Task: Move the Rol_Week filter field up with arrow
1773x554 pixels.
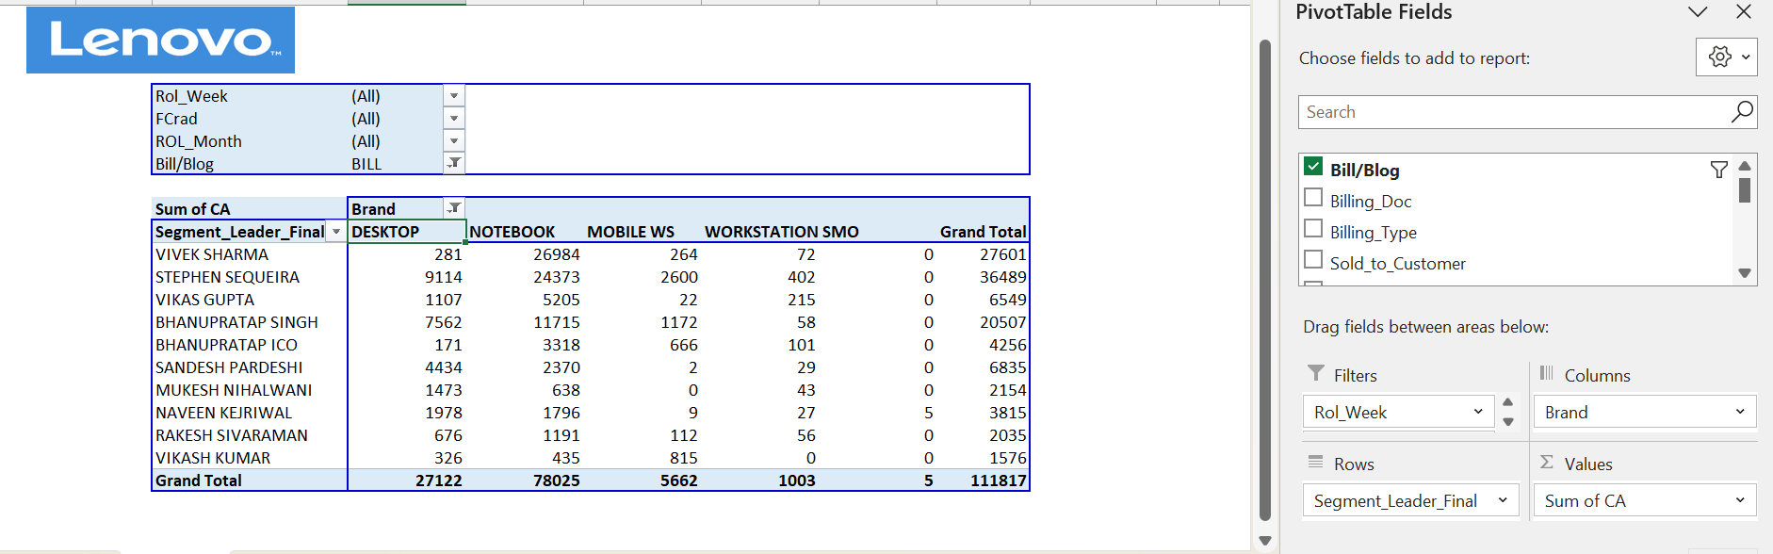Action: click(x=1508, y=402)
